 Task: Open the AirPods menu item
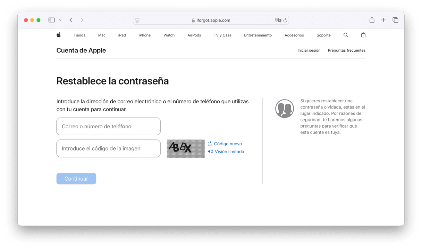pos(194,35)
